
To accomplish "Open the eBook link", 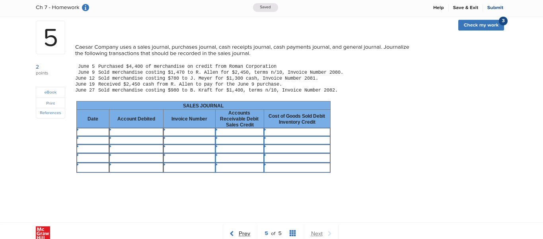I will [50, 92].
